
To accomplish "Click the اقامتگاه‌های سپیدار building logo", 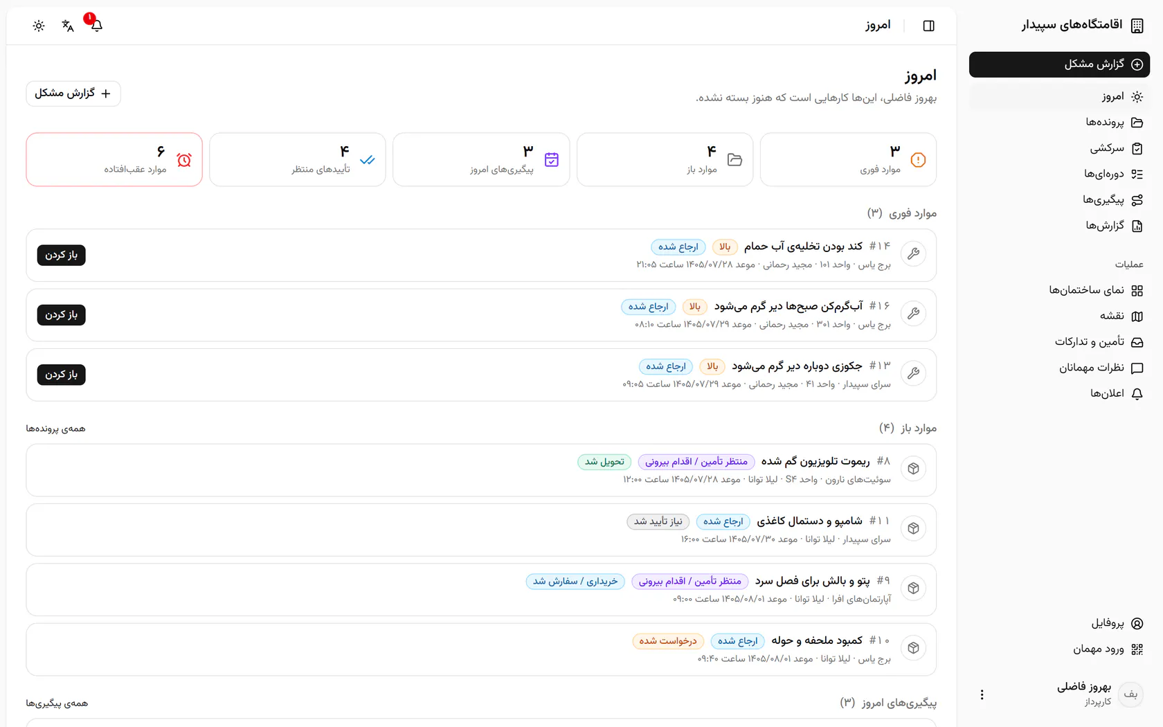I will [1137, 26].
